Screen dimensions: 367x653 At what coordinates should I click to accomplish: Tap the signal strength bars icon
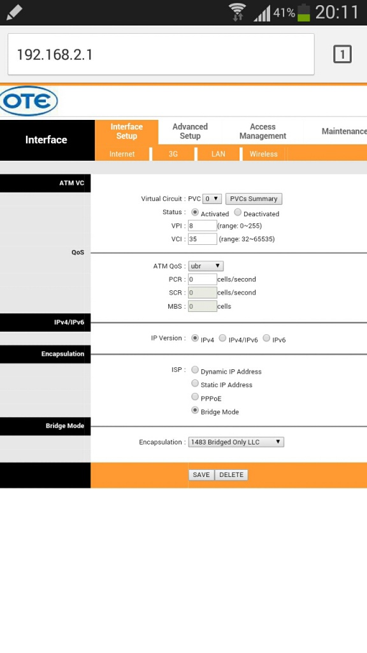click(262, 13)
